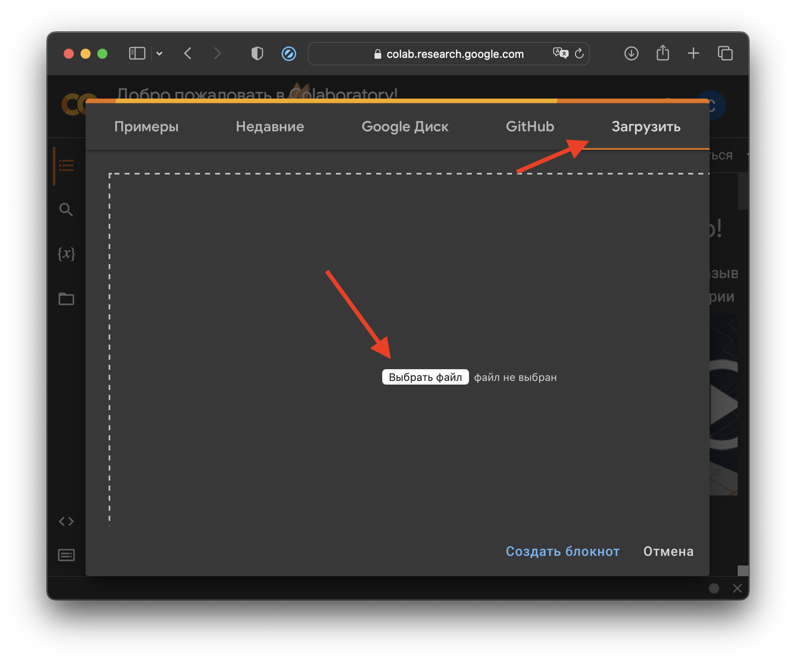Close the Safari window with the red button

(69, 54)
